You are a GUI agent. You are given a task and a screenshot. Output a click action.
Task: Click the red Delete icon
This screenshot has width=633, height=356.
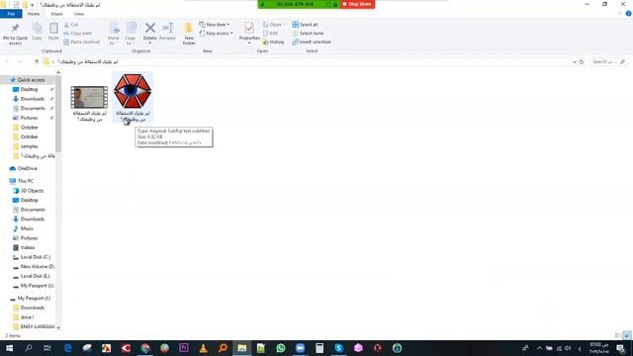coord(149,33)
